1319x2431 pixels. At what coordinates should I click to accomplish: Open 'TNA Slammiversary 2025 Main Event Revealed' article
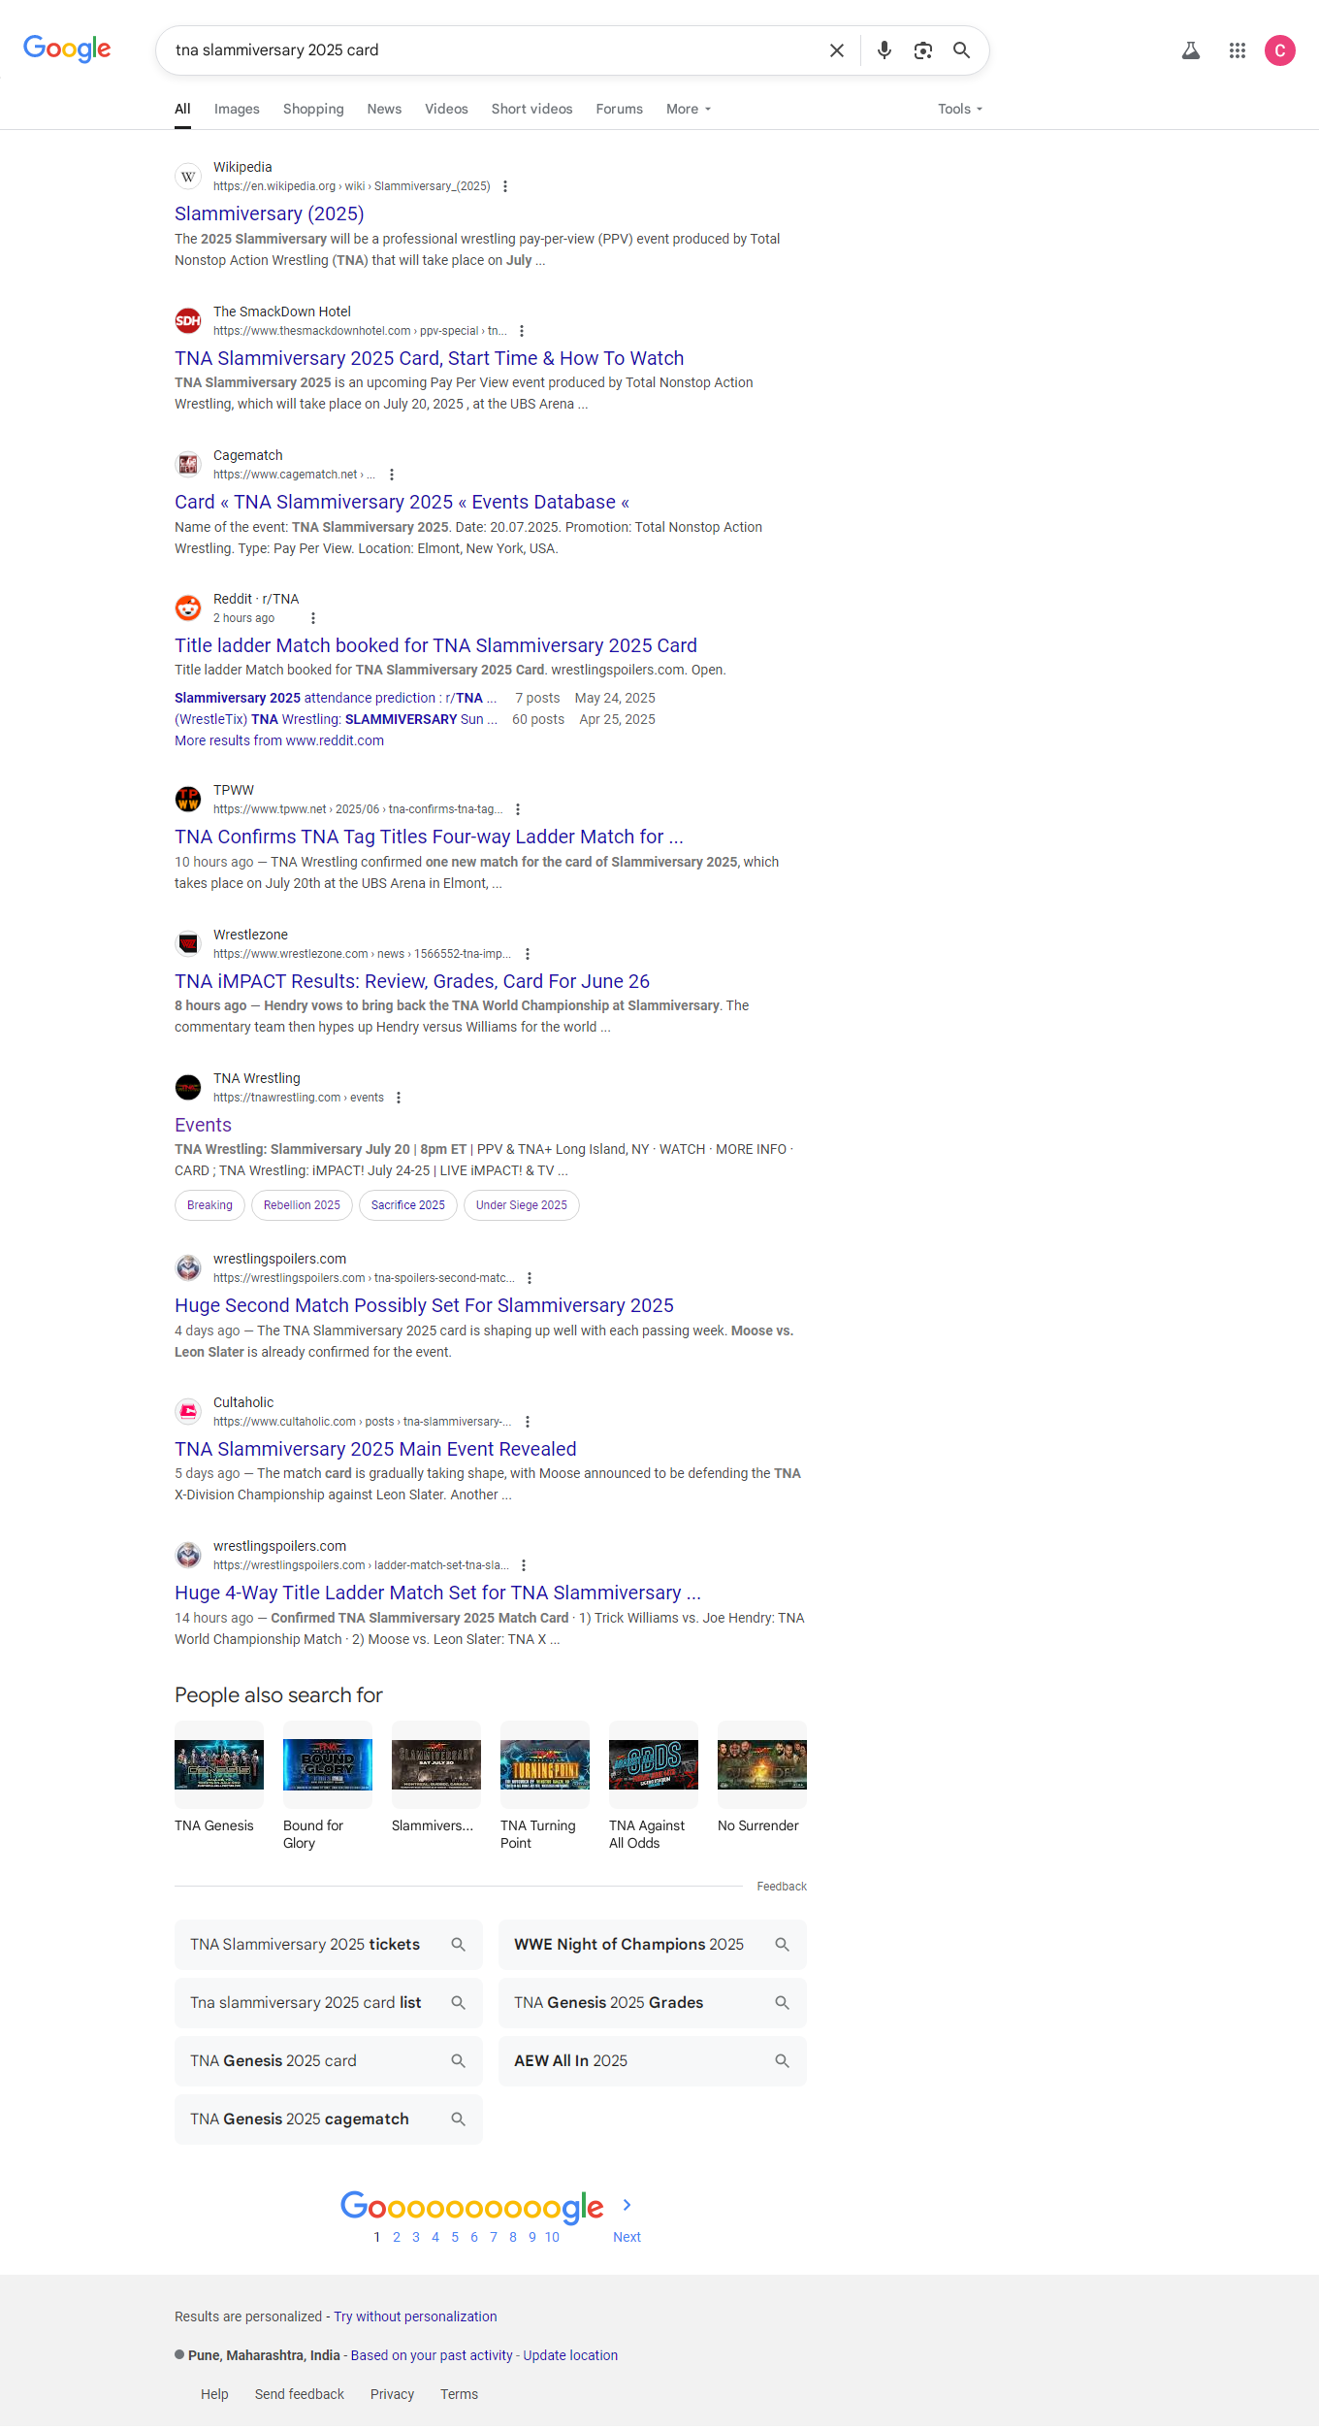(x=375, y=1449)
